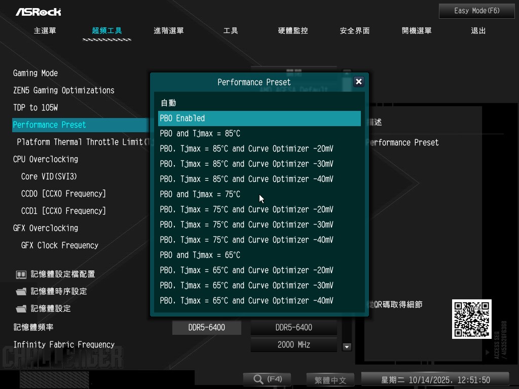
Task: Close the Performance Preset popup
Action: tap(358, 82)
